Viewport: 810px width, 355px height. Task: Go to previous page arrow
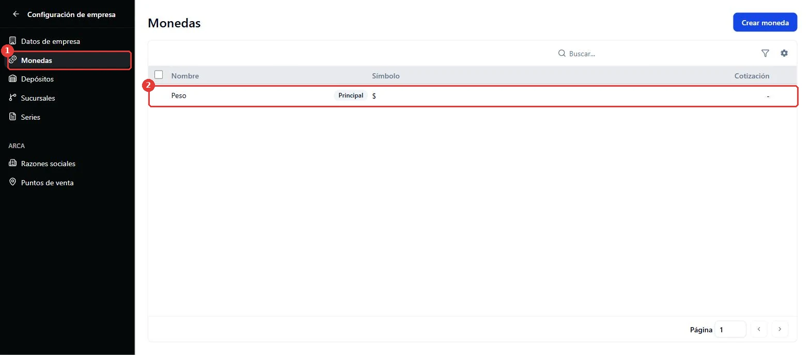pos(759,329)
